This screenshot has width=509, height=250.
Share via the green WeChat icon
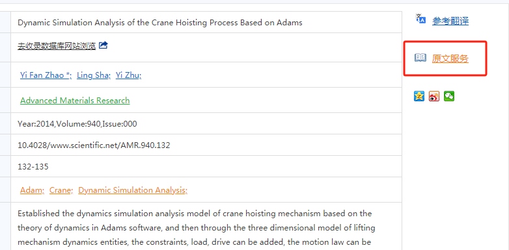pos(449,96)
